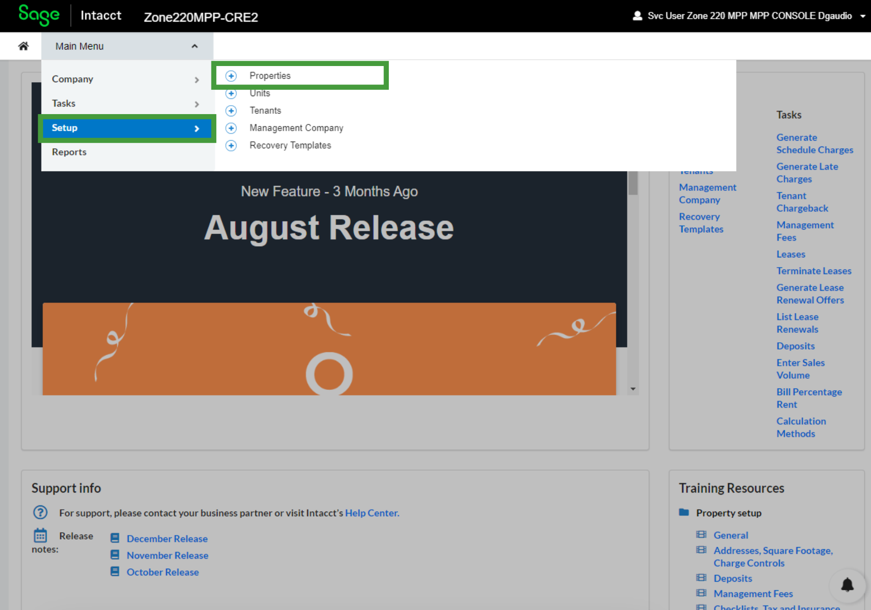This screenshot has height=610, width=871.
Task: Add a favorite with the plus icon beside Properties
Action: click(231, 76)
